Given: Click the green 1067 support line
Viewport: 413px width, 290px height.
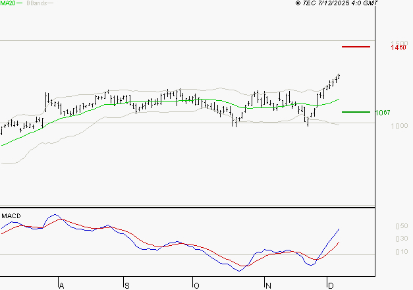Looking at the screenshot, I should (356, 112).
